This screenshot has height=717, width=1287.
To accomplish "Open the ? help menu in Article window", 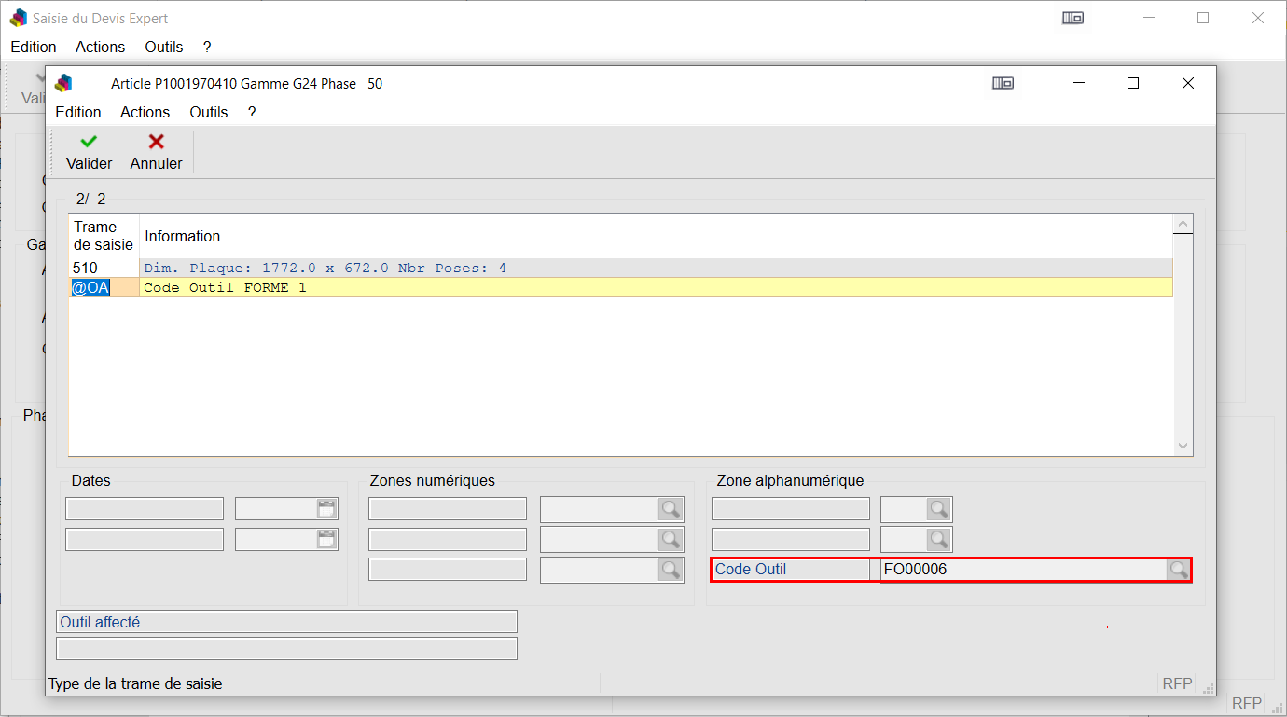I will coord(252,112).
